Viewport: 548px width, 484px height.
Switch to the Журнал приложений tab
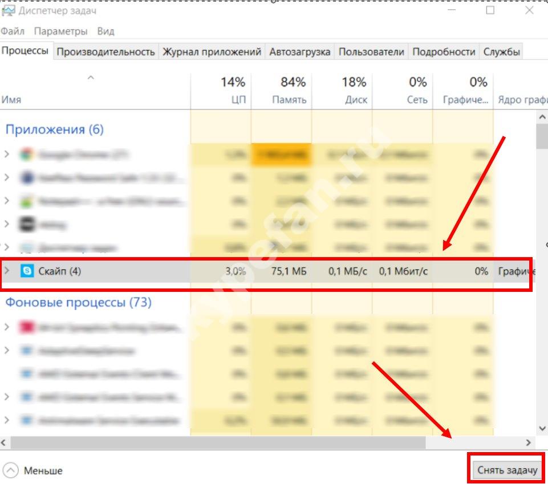[212, 52]
